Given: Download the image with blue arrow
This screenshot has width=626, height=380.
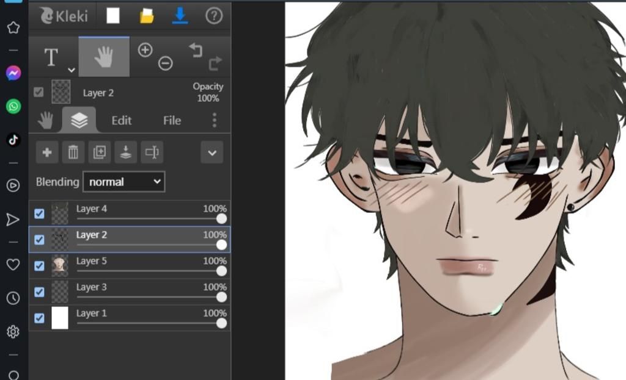Looking at the screenshot, I should (180, 16).
